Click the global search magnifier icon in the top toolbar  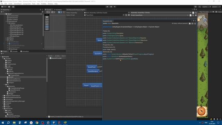click(199, 7)
